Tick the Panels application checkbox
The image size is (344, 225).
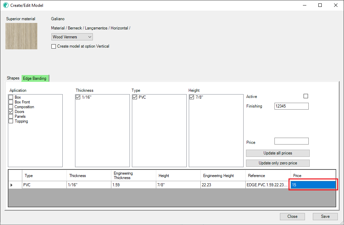coord(11,116)
